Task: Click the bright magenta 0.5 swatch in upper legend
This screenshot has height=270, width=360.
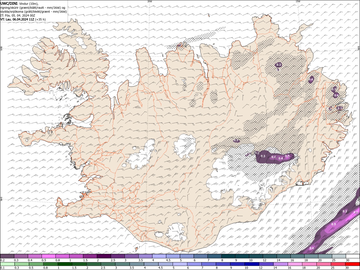Action: click(x=49, y=256)
